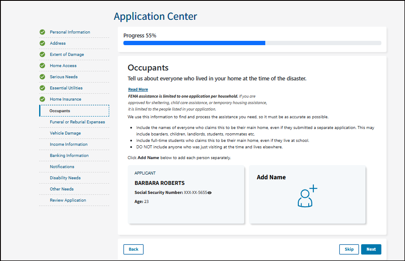Click green checkmark beside Serious Needs
Image resolution: width=405 pixels, height=261 pixels.
42,77
